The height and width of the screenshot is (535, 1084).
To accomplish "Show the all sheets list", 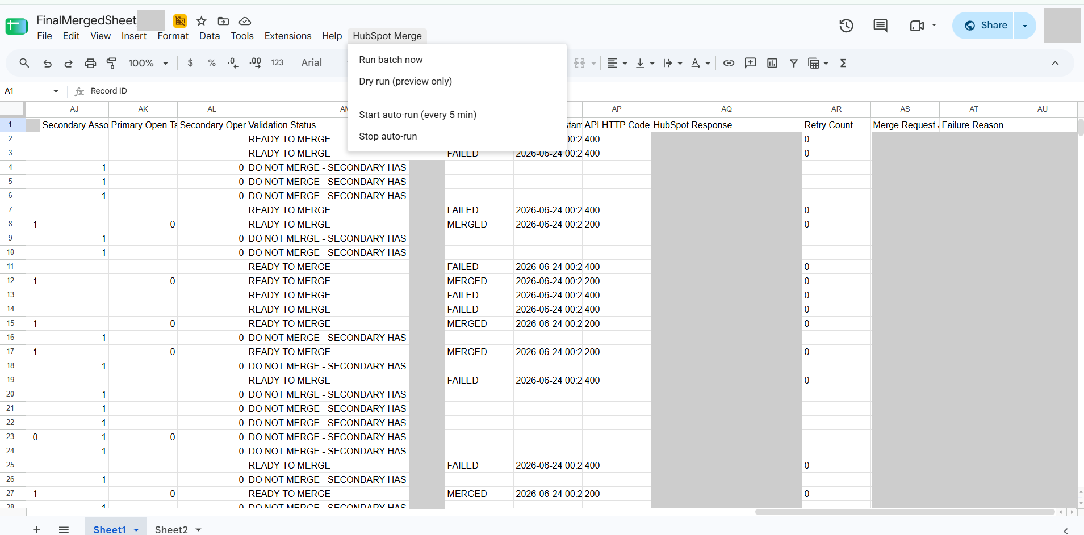I will coord(64,529).
